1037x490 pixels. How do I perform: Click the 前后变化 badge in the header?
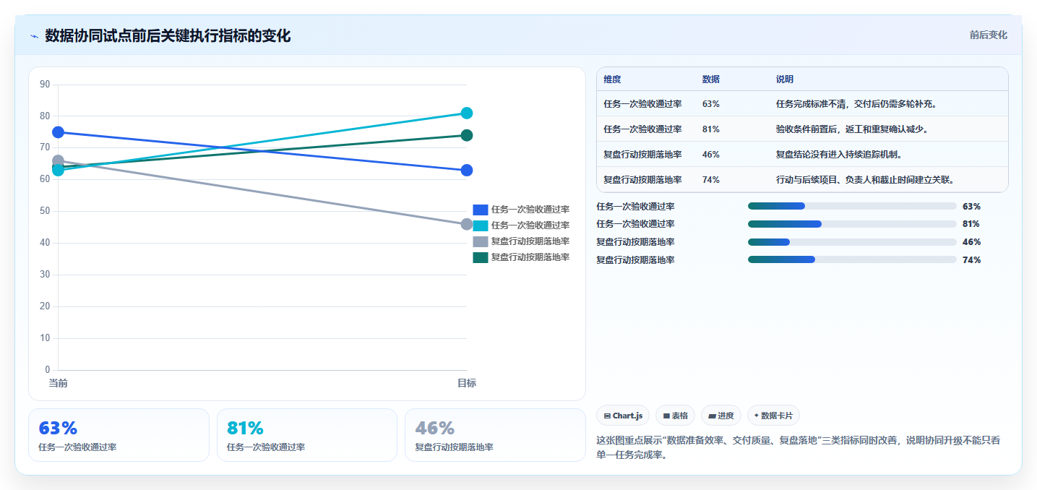pyautogui.click(x=988, y=35)
